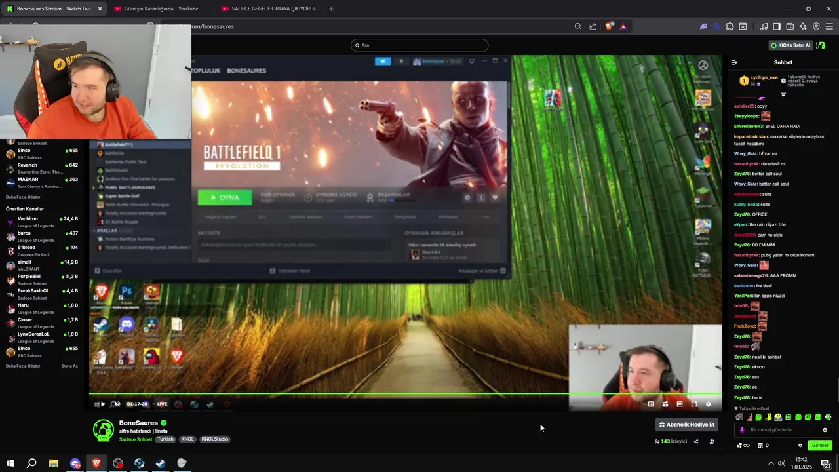Click the green OYNA button in Steam

pyautogui.click(x=225, y=197)
